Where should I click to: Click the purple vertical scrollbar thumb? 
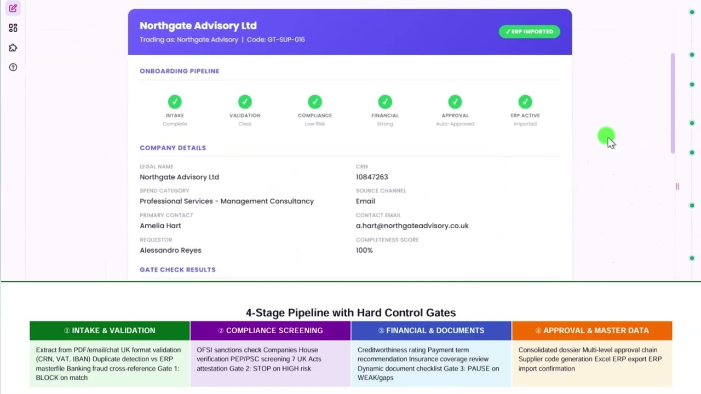(673, 103)
